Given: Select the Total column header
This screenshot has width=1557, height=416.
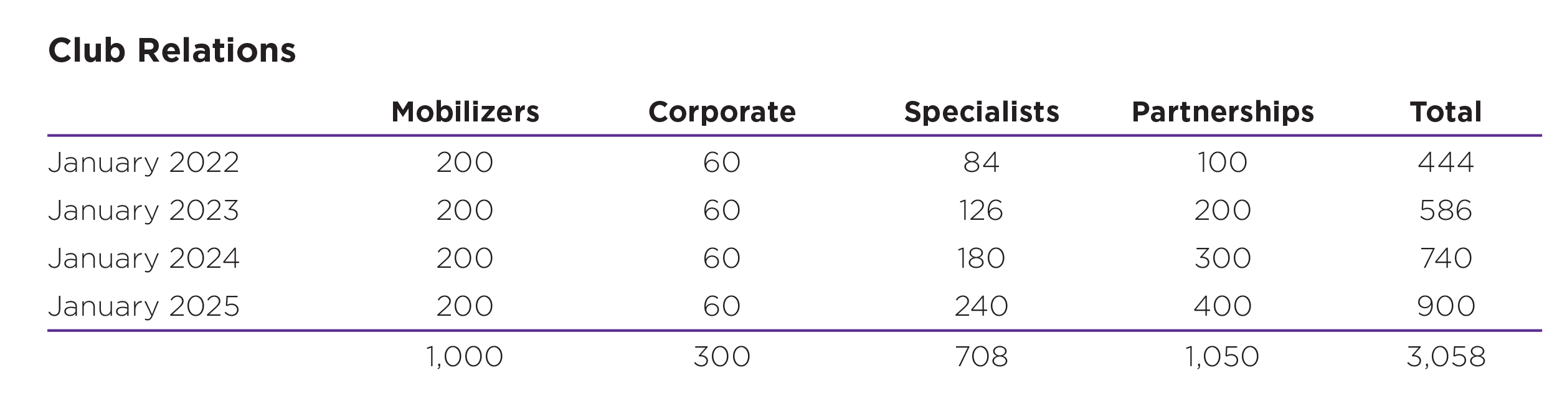Looking at the screenshot, I should pos(1446,112).
